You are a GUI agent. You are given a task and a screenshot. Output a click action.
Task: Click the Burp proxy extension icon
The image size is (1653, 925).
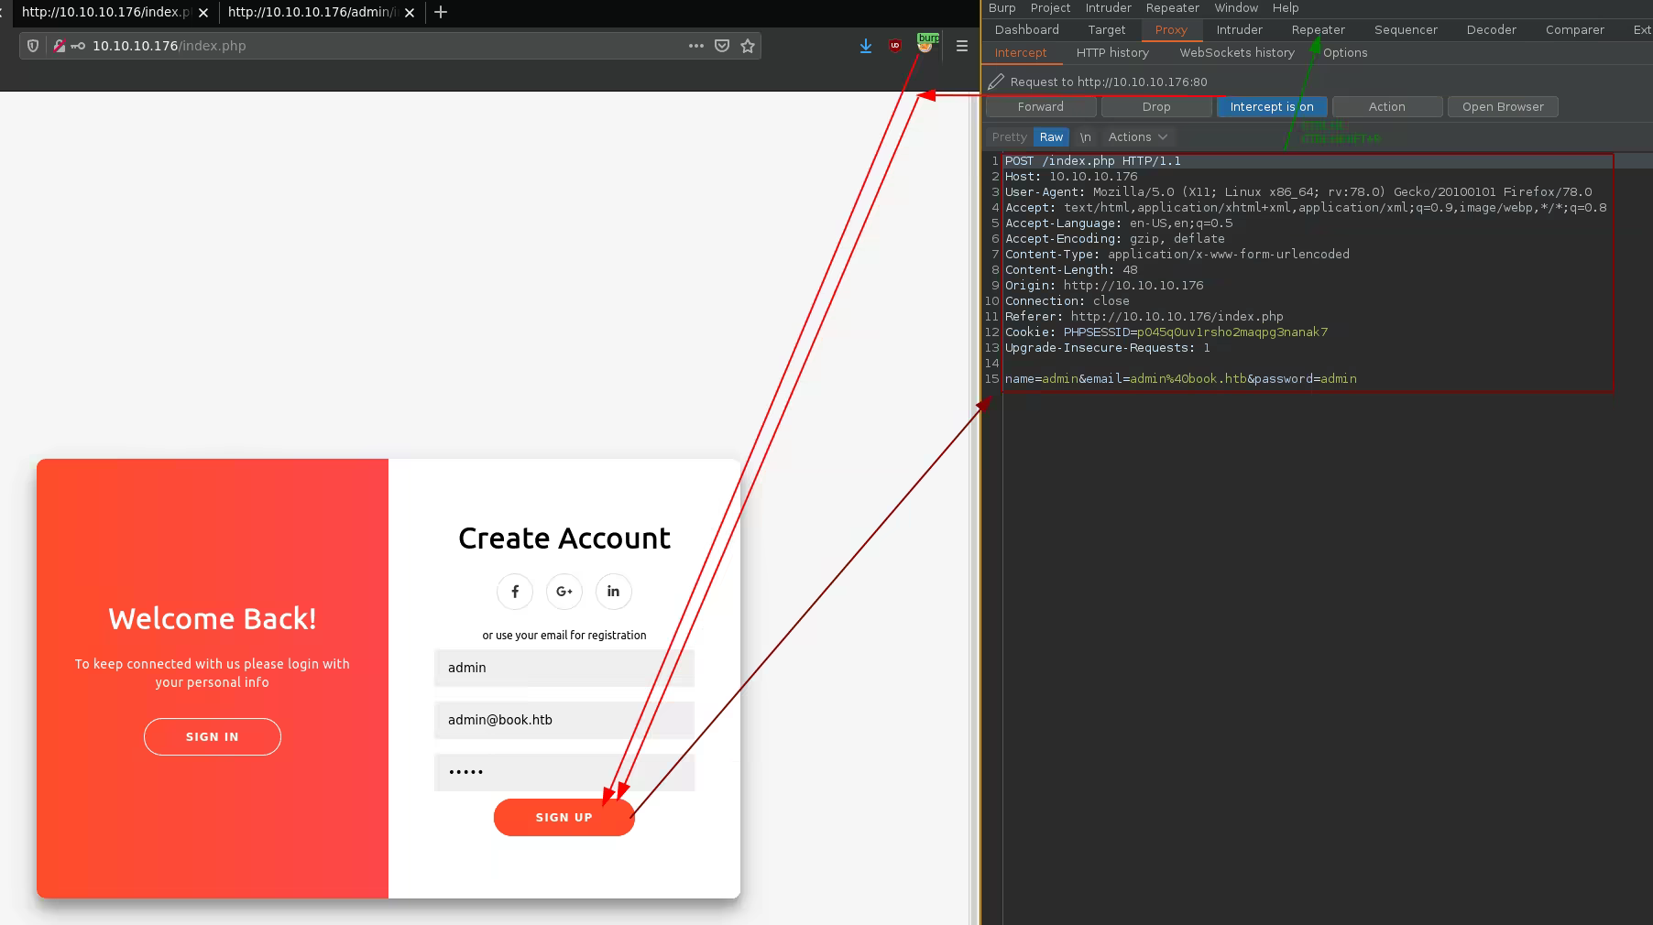[x=926, y=44]
